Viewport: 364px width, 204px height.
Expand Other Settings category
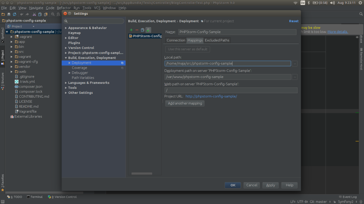66,93
